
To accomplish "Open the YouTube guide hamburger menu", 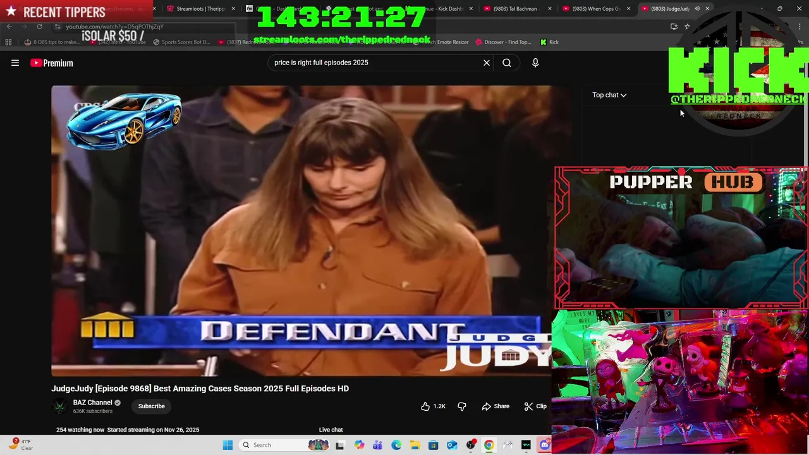I will click(x=15, y=63).
